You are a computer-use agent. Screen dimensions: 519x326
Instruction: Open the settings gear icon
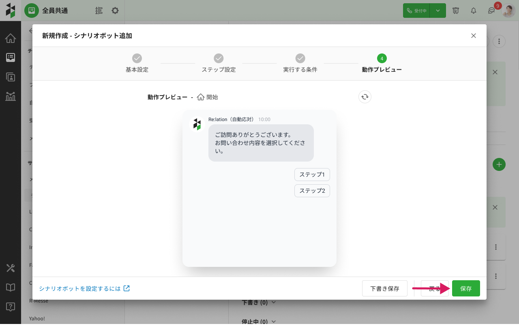pyautogui.click(x=115, y=11)
